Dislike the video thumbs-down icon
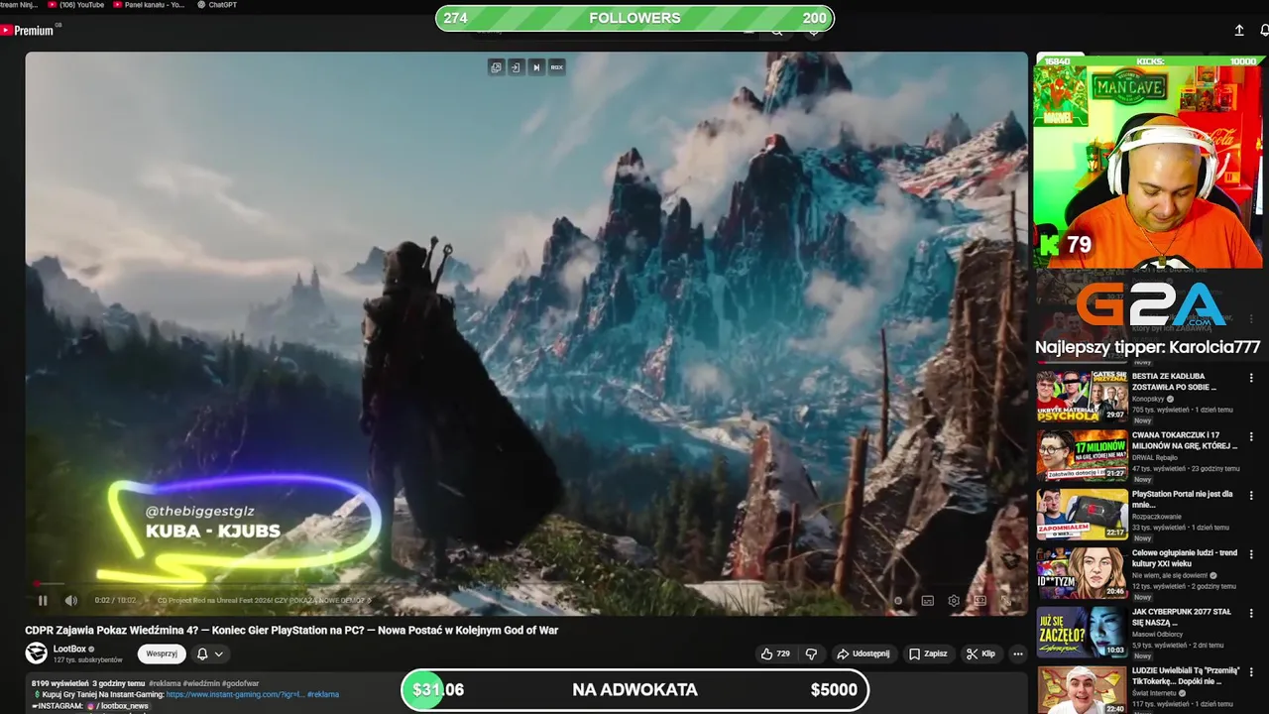Image resolution: width=1269 pixels, height=714 pixels. pyautogui.click(x=811, y=654)
